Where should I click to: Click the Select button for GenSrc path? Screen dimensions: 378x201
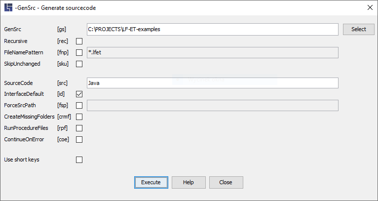pos(359,29)
